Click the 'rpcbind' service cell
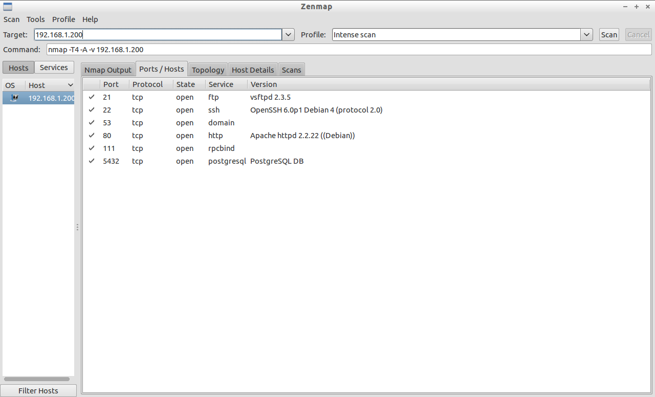655x397 pixels. pyautogui.click(x=221, y=148)
